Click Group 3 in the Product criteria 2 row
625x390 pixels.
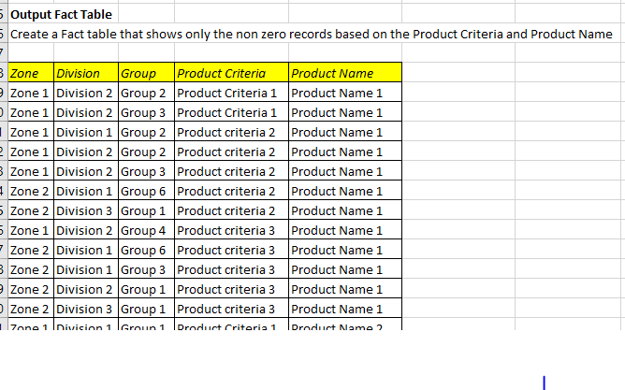tap(146, 171)
